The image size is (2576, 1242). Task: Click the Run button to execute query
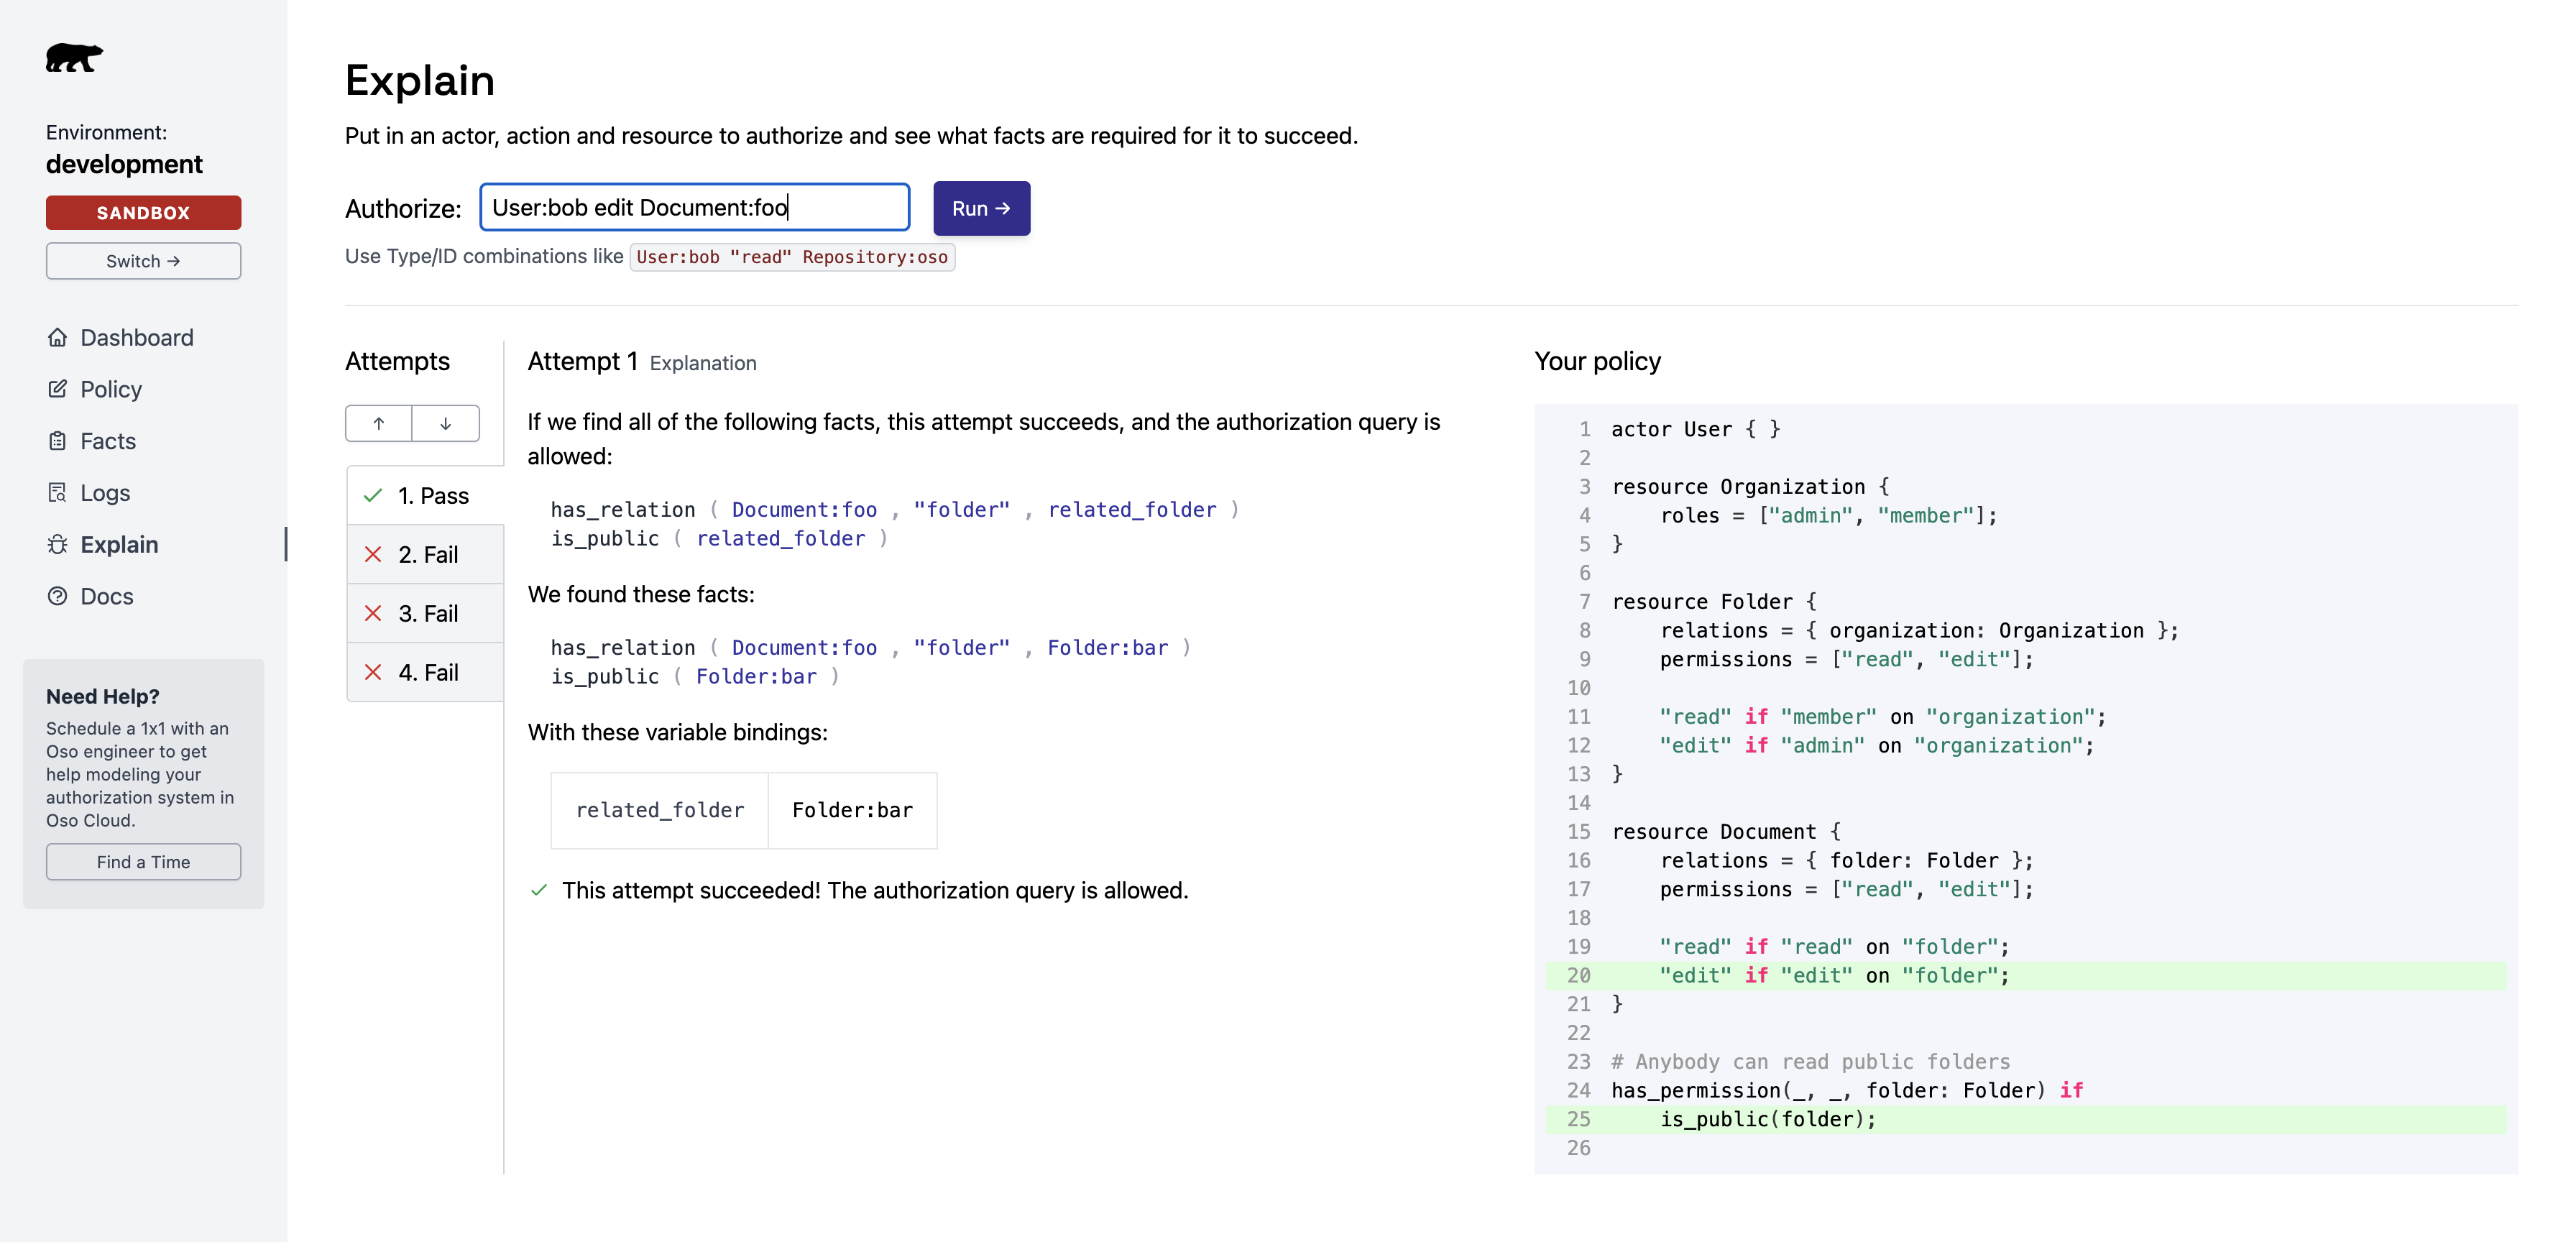979,208
